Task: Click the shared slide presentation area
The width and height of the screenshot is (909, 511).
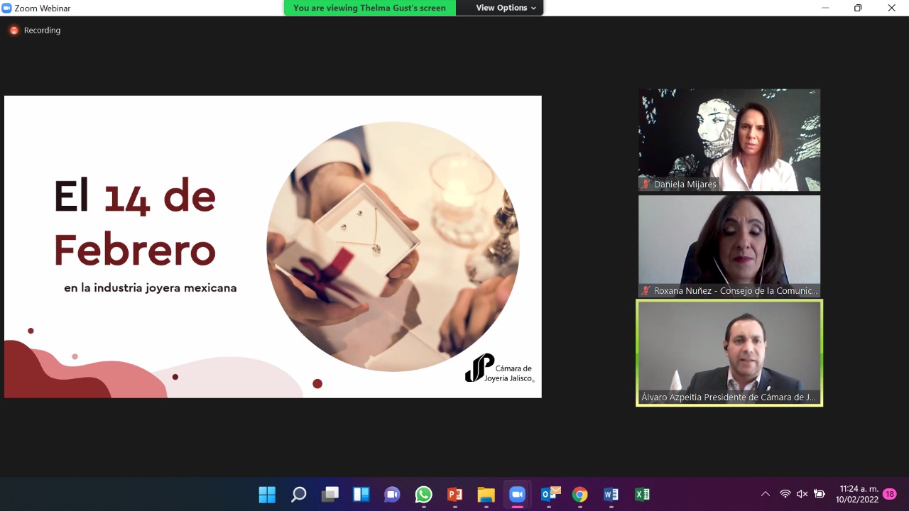Action: point(273,246)
